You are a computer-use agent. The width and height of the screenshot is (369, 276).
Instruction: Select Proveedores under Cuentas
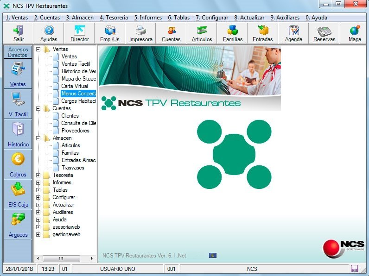coord(75,131)
